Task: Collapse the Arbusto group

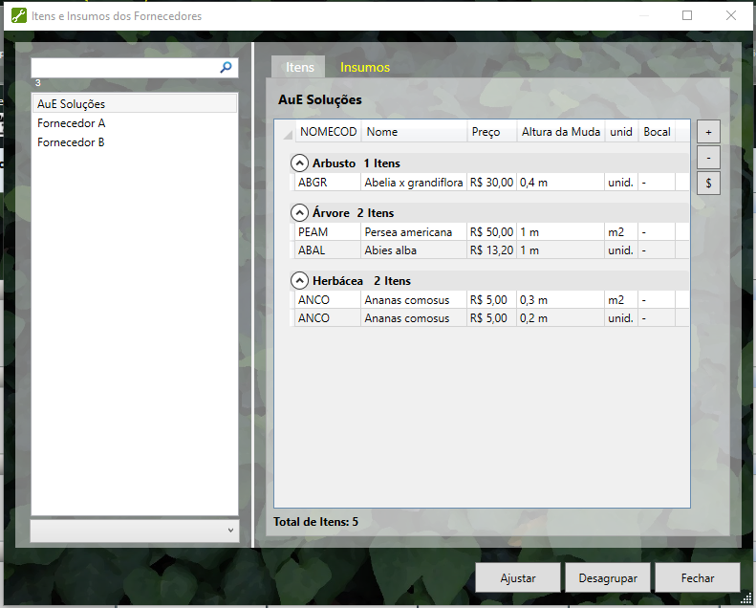Action: click(300, 163)
